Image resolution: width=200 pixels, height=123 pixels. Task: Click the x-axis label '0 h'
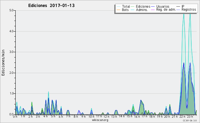[15, 117]
